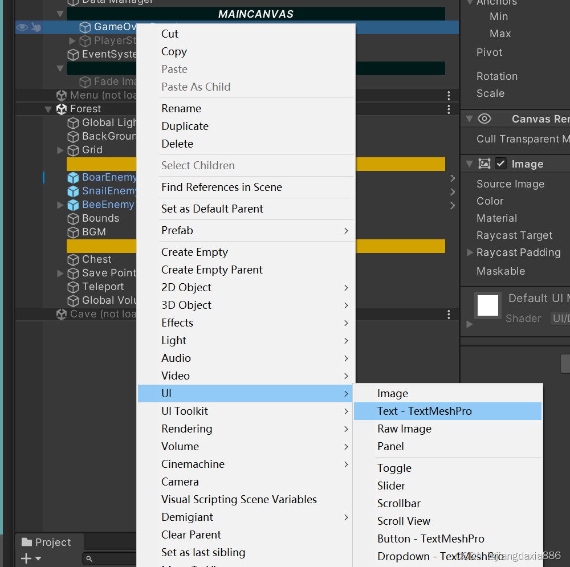Click Chest object cube icon
Screen dimensions: 570x567
click(73, 259)
